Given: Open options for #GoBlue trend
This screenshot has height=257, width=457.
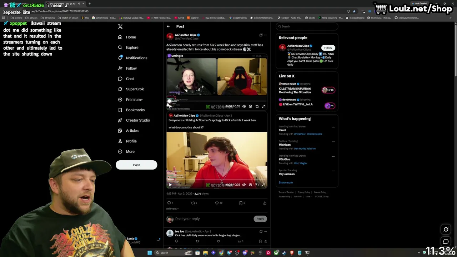Looking at the screenshot, I should [333, 156].
